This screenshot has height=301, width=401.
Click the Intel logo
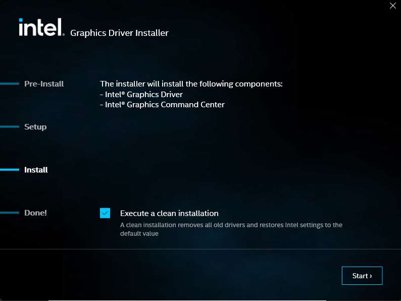click(x=41, y=27)
